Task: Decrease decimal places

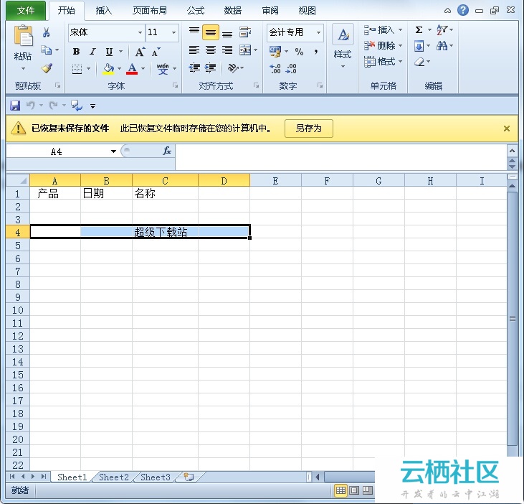Action: 291,68
